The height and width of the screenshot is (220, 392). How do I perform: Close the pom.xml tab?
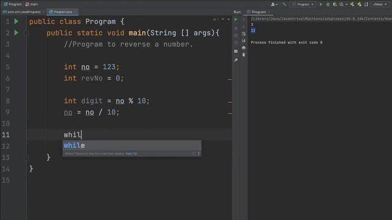point(43,12)
